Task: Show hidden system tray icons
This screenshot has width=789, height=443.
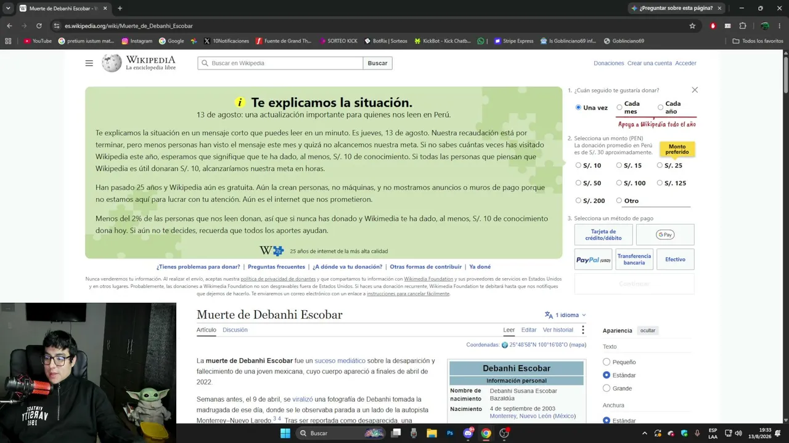Action: coord(645,433)
